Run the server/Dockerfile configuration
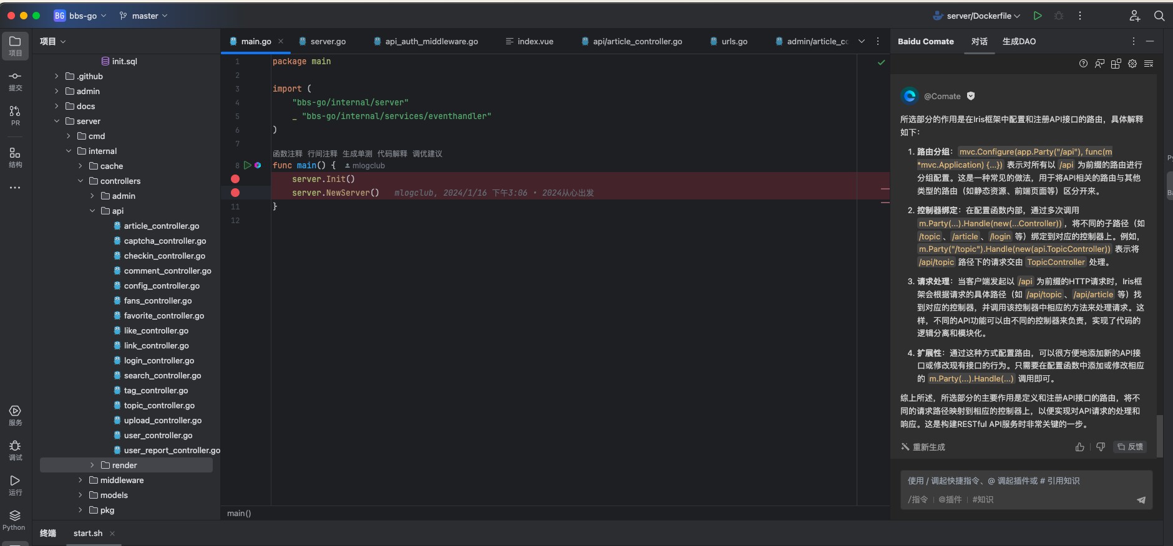The height and width of the screenshot is (546, 1173). click(1038, 16)
